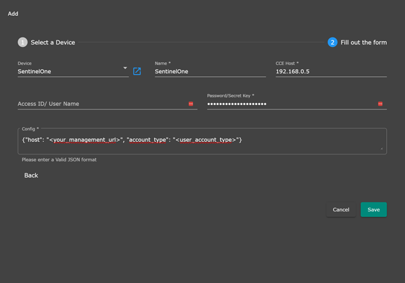Open the Device SentinelOne combo box

(73, 71)
